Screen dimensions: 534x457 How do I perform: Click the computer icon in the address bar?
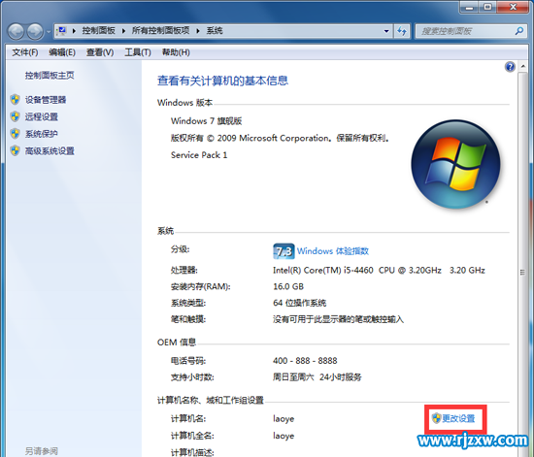click(61, 31)
